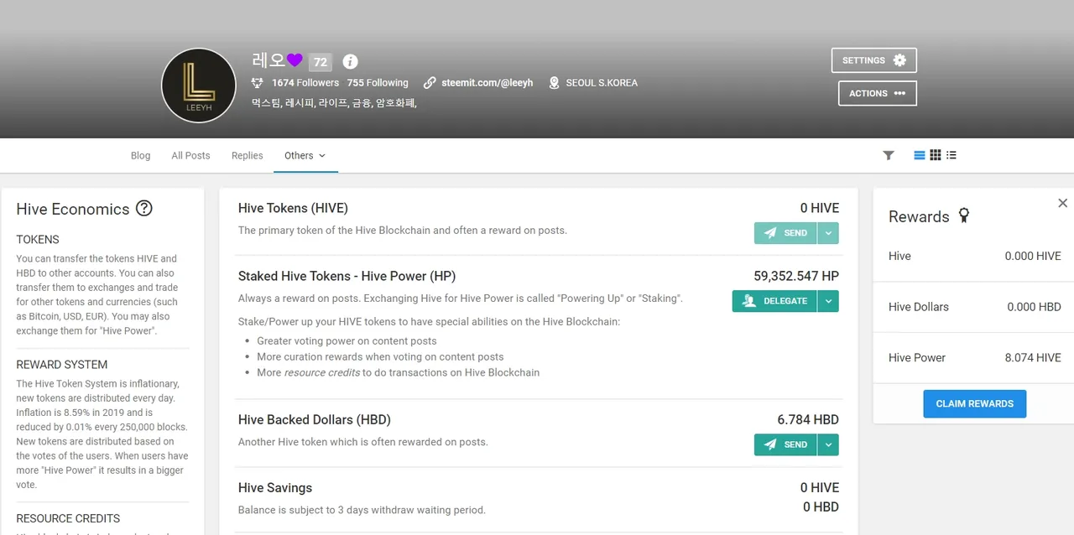Open the steemit.com/@leeyh link
This screenshot has height=535, width=1074.
487,83
